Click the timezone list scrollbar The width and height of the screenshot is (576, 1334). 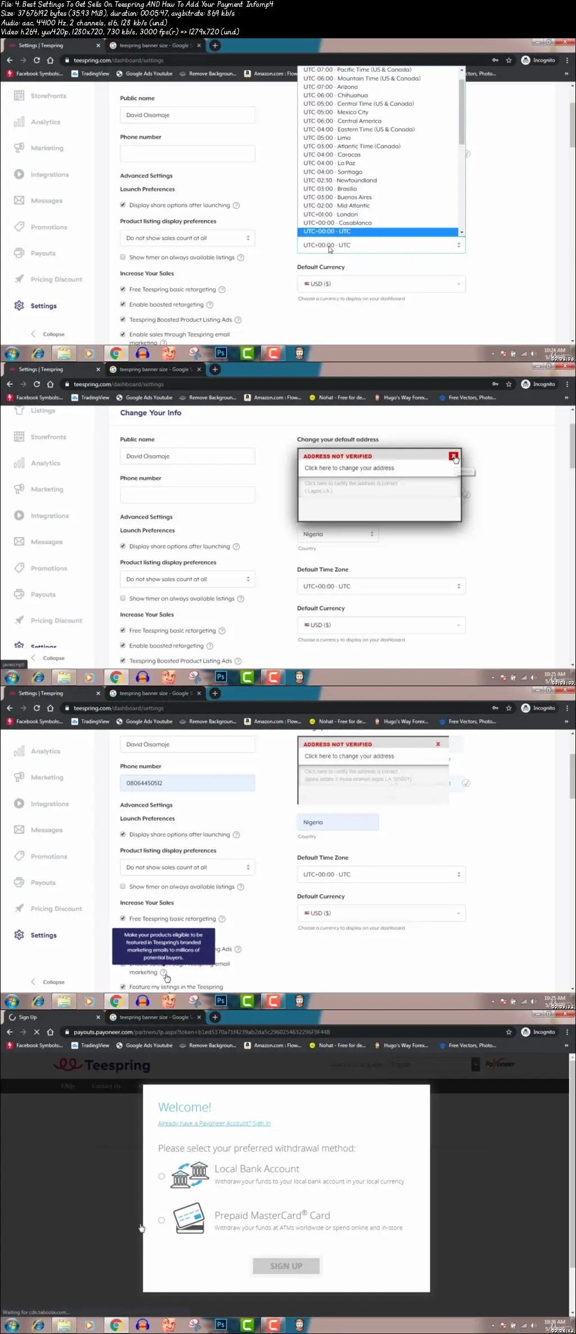(x=462, y=113)
